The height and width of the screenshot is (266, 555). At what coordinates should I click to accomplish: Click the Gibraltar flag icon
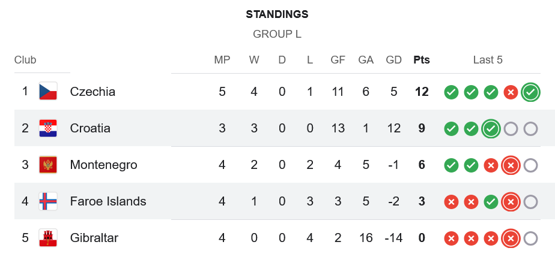48,238
